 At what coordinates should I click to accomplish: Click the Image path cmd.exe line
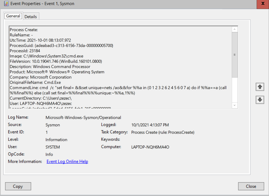pyautogui.click(x=46, y=56)
